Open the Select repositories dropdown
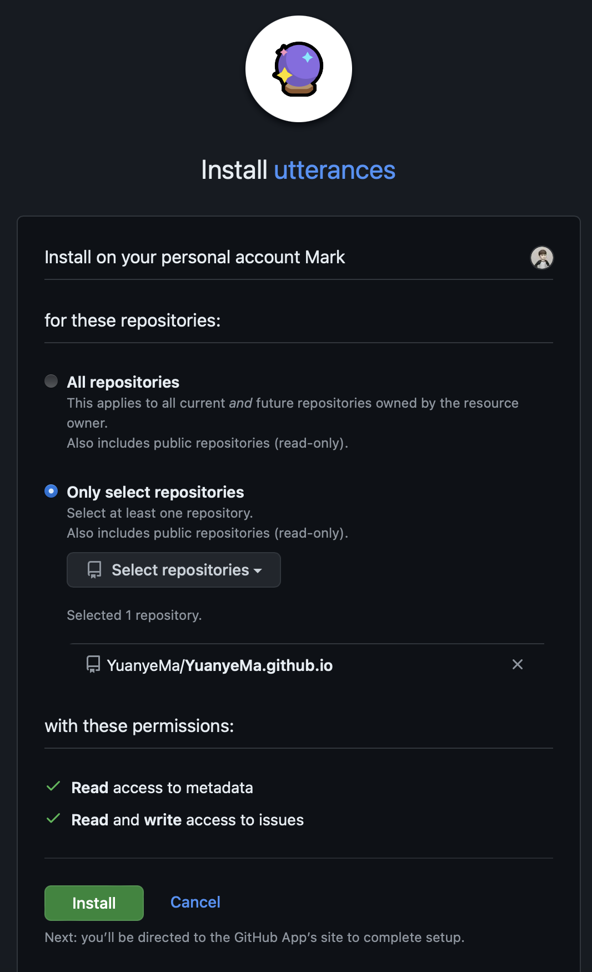The image size is (592, 972). (x=174, y=570)
